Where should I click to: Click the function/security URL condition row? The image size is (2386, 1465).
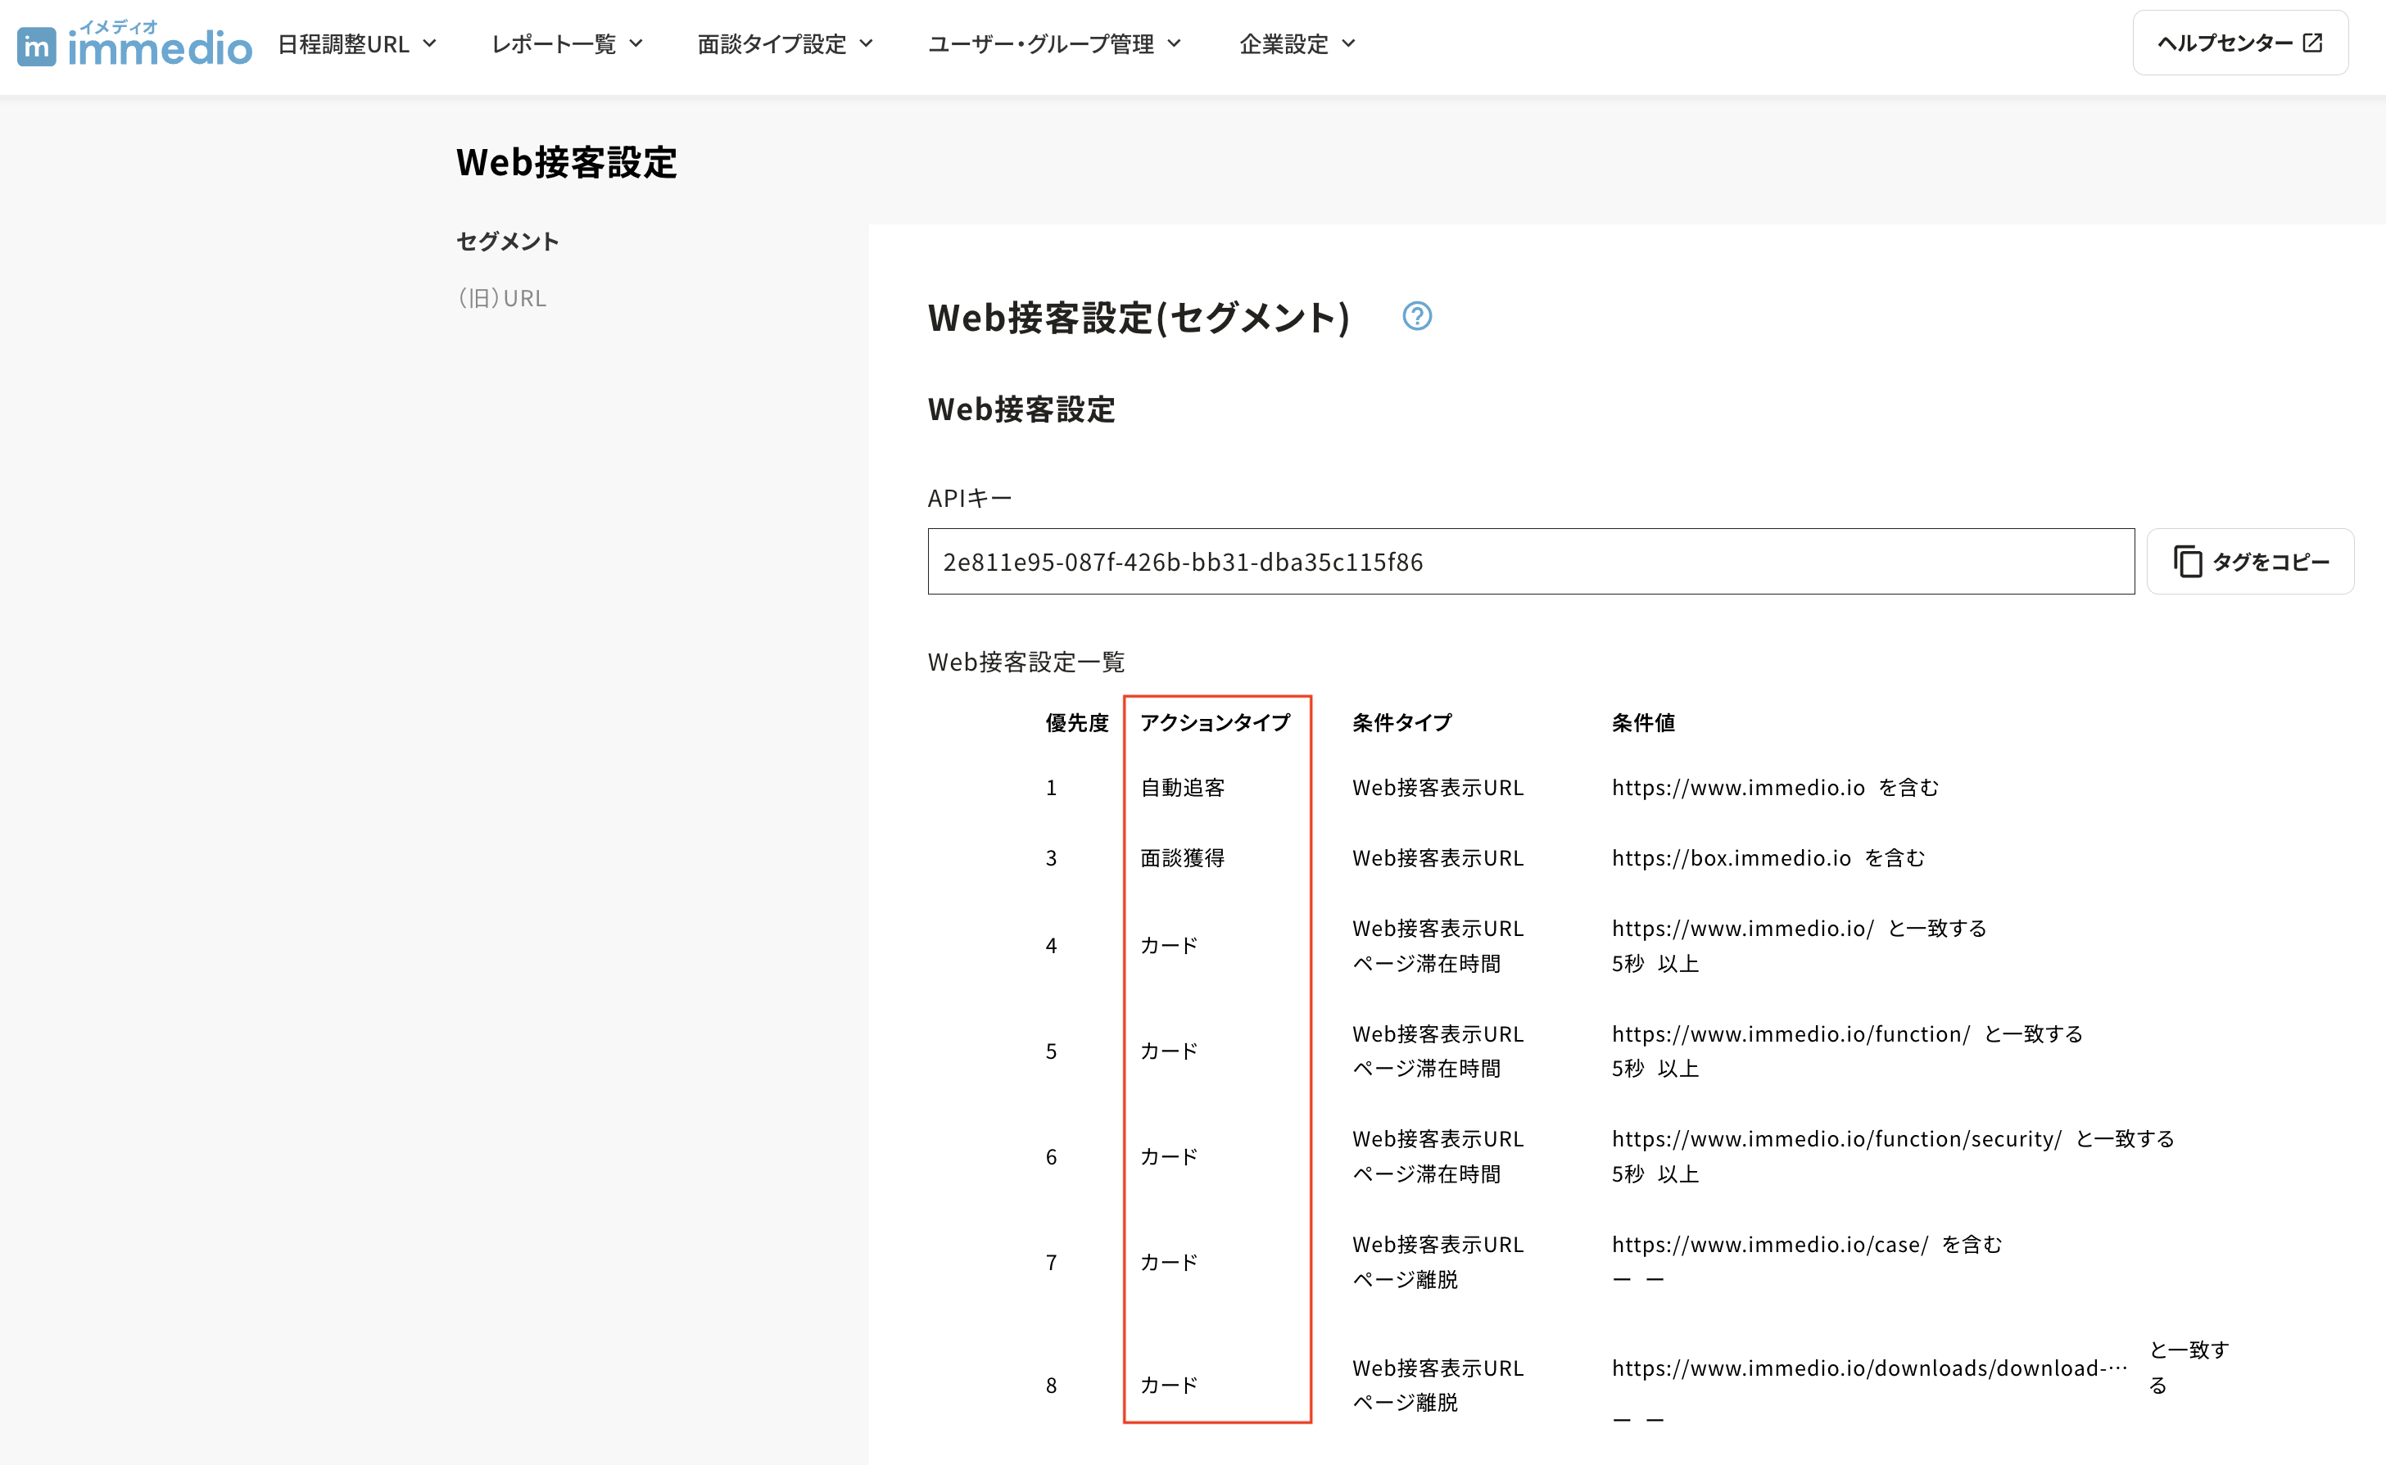(x=1836, y=1139)
